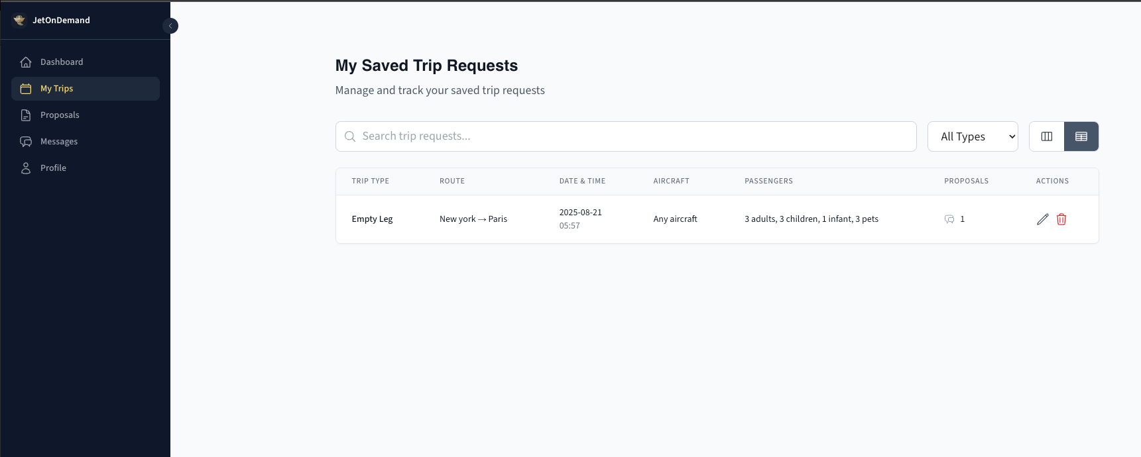Click the Profile person icon
The image size is (1141, 457).
pos(26,168)
